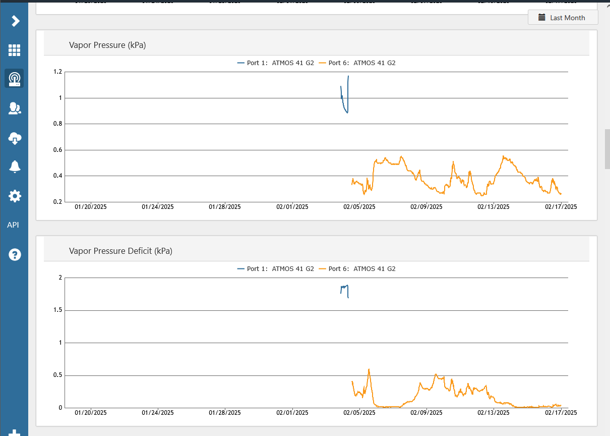Click the cloud download icon
610x436 pixels.
15,138
